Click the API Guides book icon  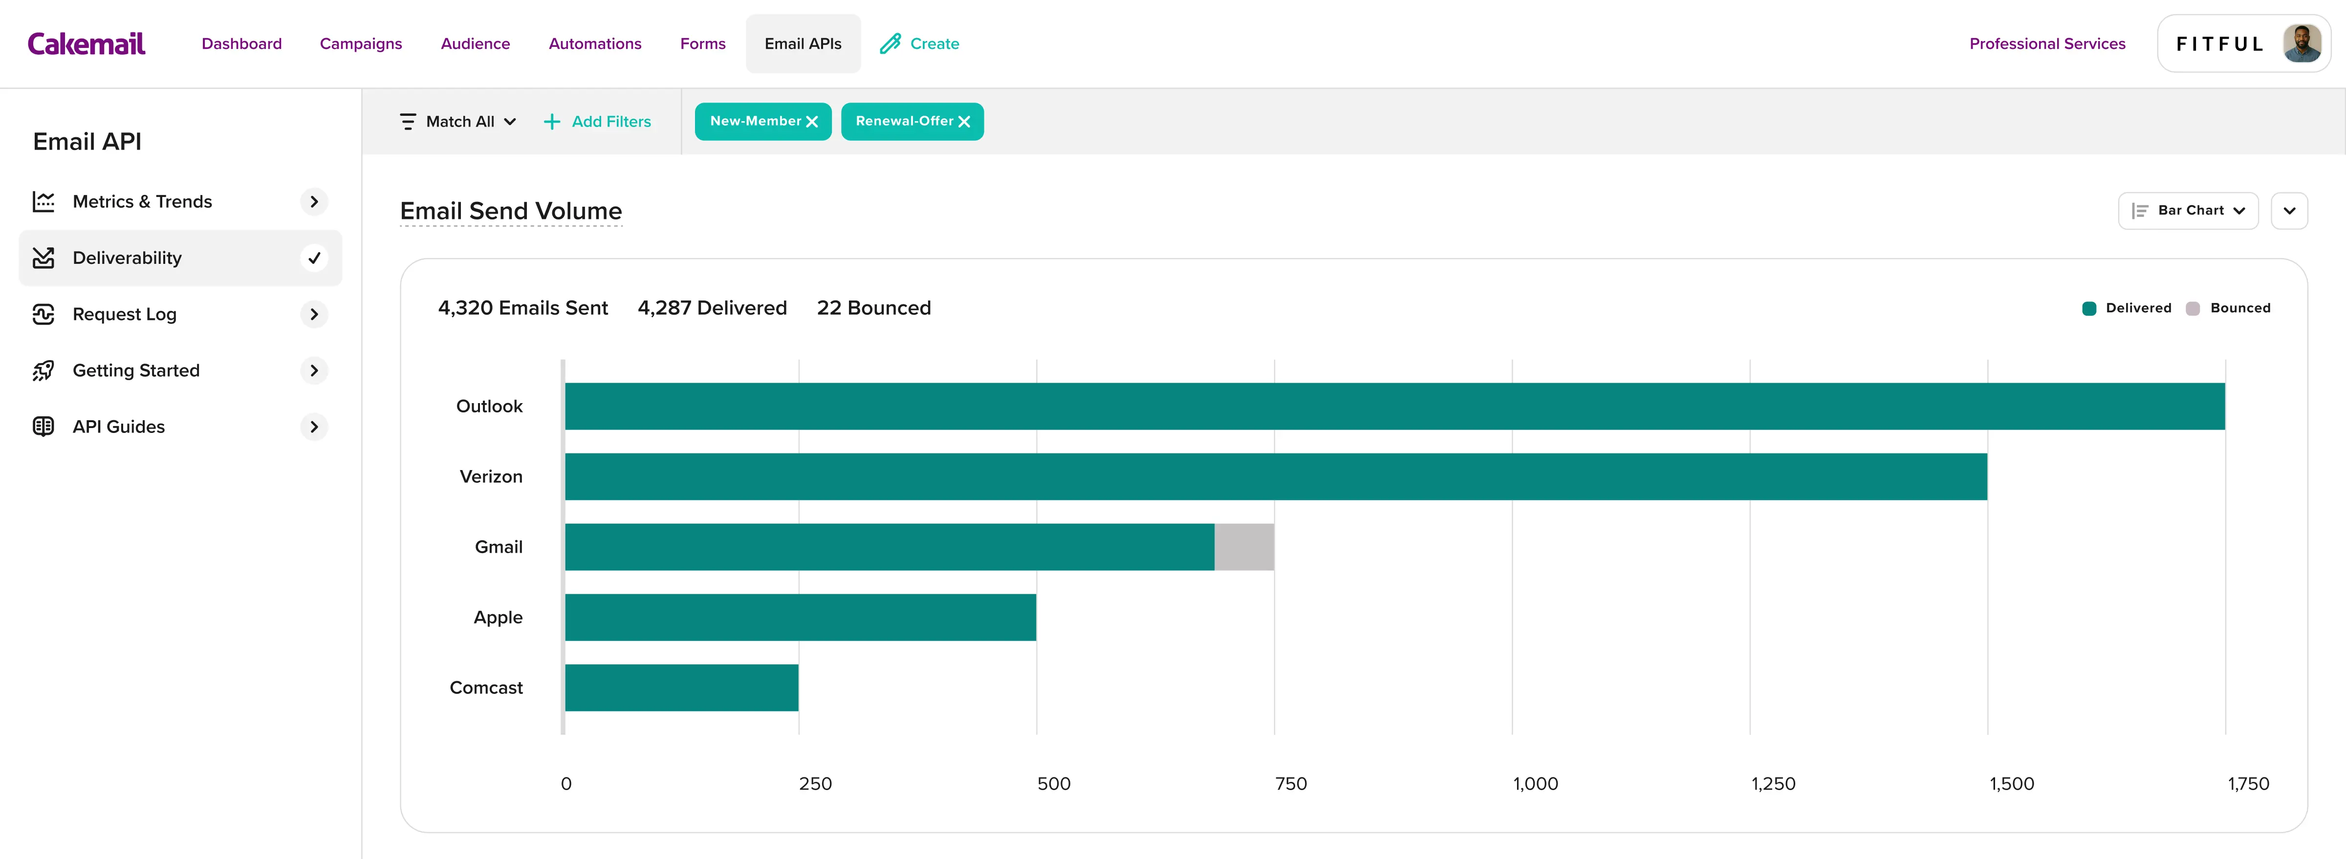pyautogui.click(x=43, y=426)
